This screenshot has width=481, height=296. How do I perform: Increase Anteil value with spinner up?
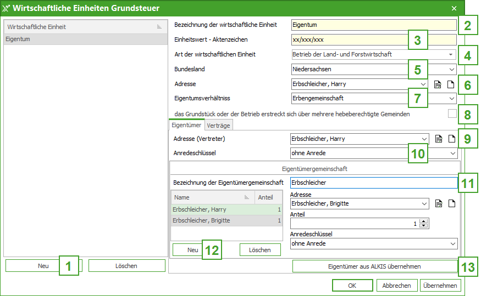[x=424, y=221]
